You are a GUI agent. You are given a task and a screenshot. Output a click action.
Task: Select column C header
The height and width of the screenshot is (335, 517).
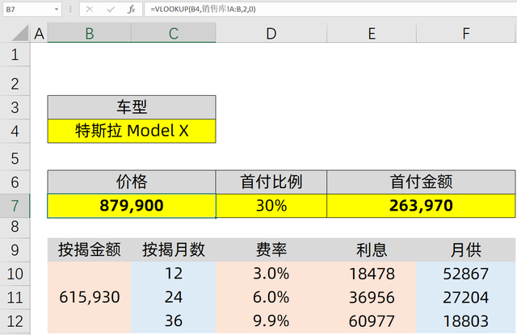click(174, 33)
